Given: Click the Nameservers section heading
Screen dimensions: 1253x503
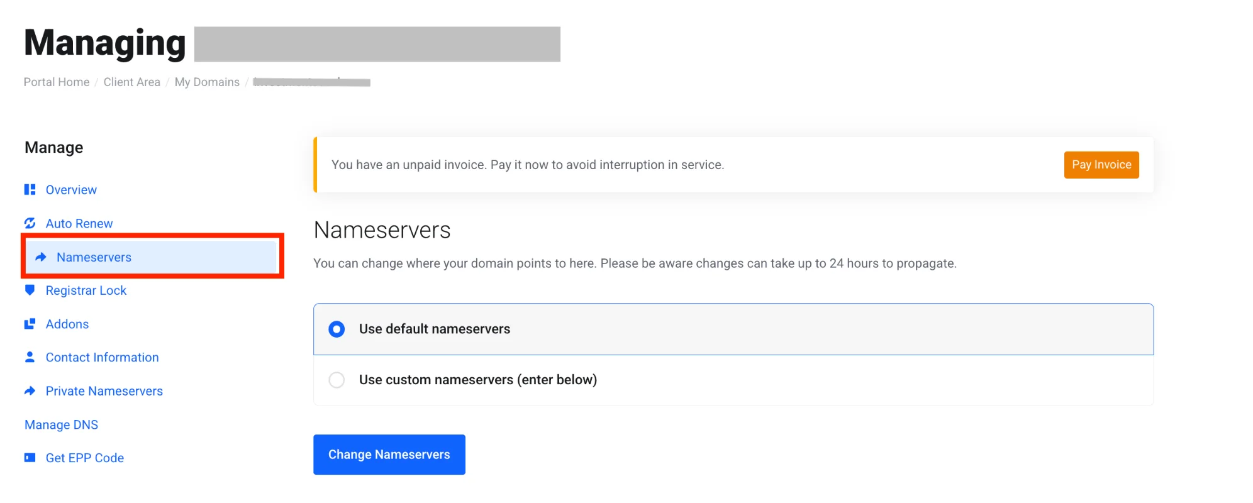Looking at the screenshot, I should 382,230.
